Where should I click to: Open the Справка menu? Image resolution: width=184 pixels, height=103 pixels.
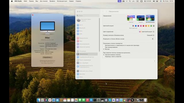pos(78,1)
